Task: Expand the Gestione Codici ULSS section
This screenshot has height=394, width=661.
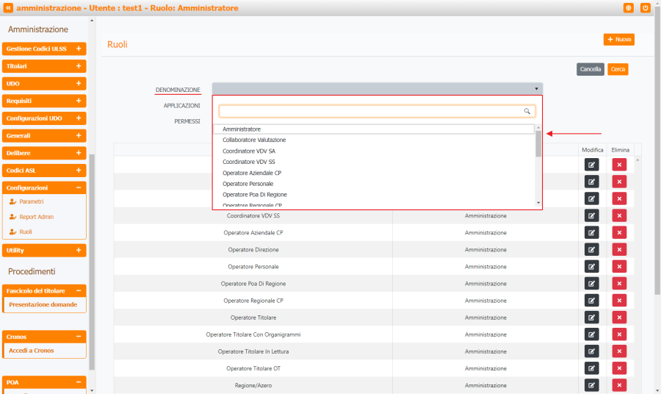Action: [78, 49]
